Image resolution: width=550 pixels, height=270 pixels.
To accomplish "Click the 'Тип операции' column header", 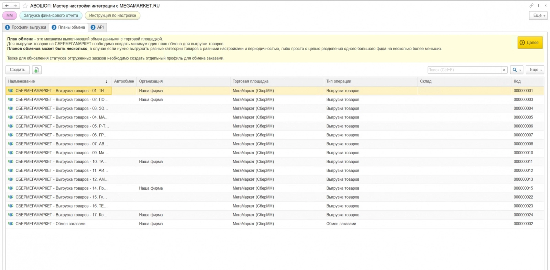I will pos(371,81).
